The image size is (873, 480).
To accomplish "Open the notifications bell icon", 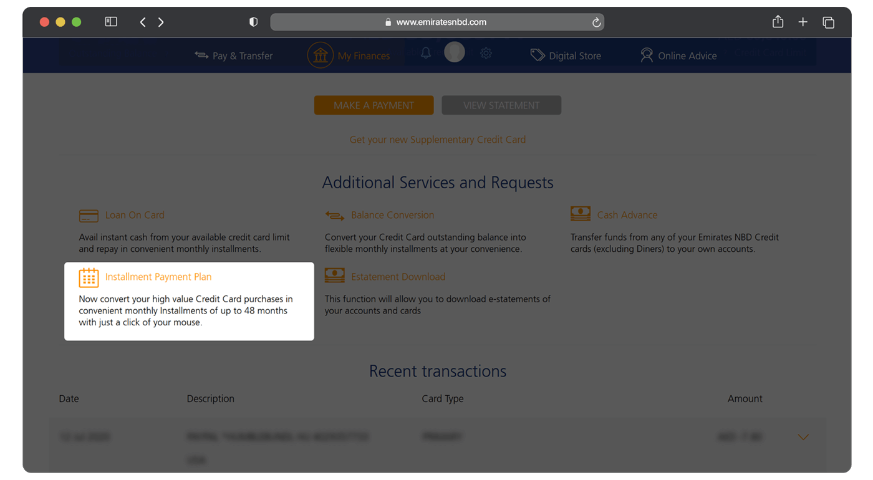I will point(426,53).
